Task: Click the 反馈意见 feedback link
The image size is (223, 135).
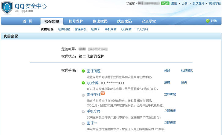Action: 198,3
